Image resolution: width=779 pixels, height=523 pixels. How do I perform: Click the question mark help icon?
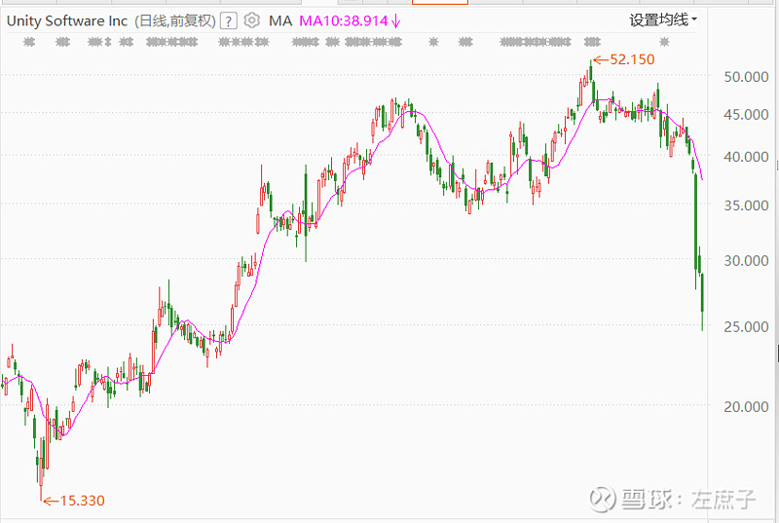(229, 21)
